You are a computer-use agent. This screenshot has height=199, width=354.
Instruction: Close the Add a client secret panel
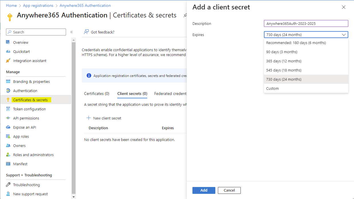coord(344,7)
